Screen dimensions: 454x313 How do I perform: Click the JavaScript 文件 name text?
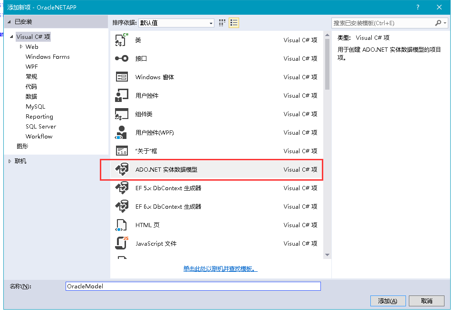[x=156, y=243]
